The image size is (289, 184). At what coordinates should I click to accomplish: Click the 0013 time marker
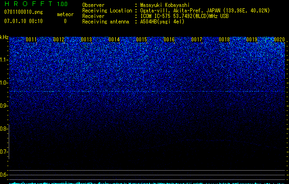coord(86,40)
